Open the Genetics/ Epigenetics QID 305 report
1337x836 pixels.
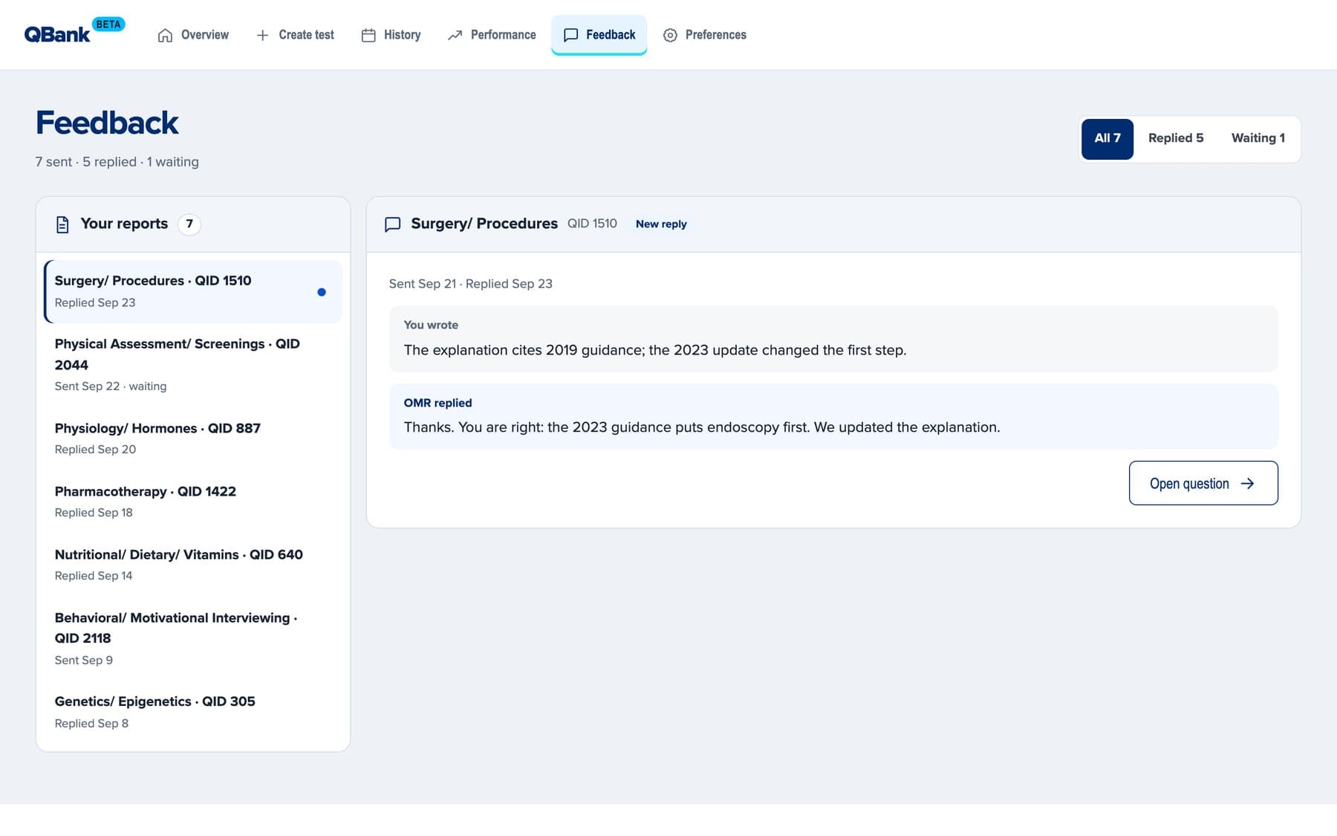[193, 712]
